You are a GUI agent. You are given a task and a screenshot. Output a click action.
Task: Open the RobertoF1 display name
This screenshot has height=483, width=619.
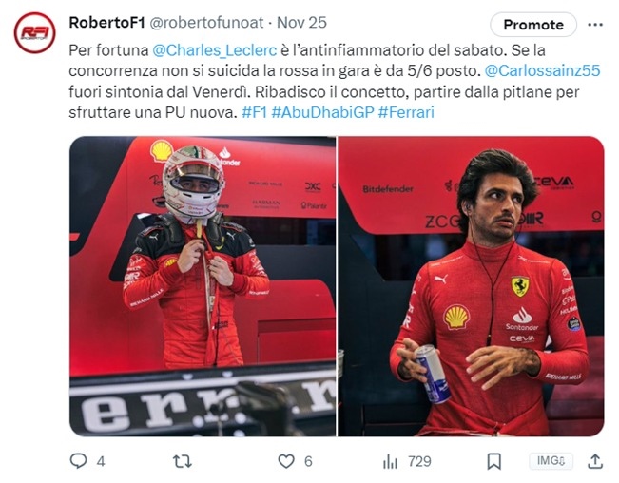(x=107, y=23)
